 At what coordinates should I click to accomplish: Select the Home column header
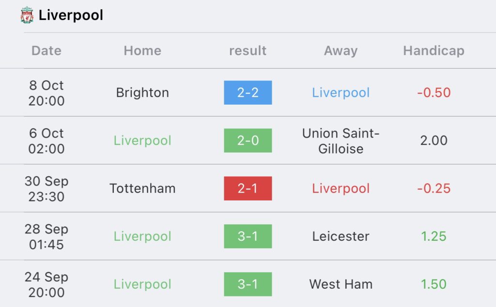click(142, 50)
